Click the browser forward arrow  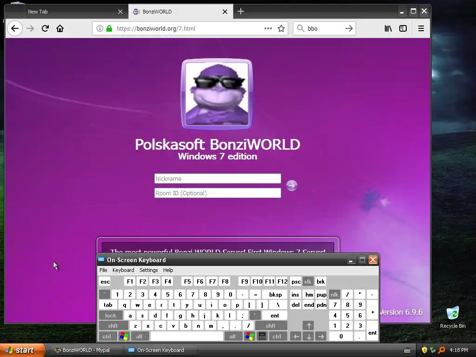pyautogui.click(x=30, y=28)
